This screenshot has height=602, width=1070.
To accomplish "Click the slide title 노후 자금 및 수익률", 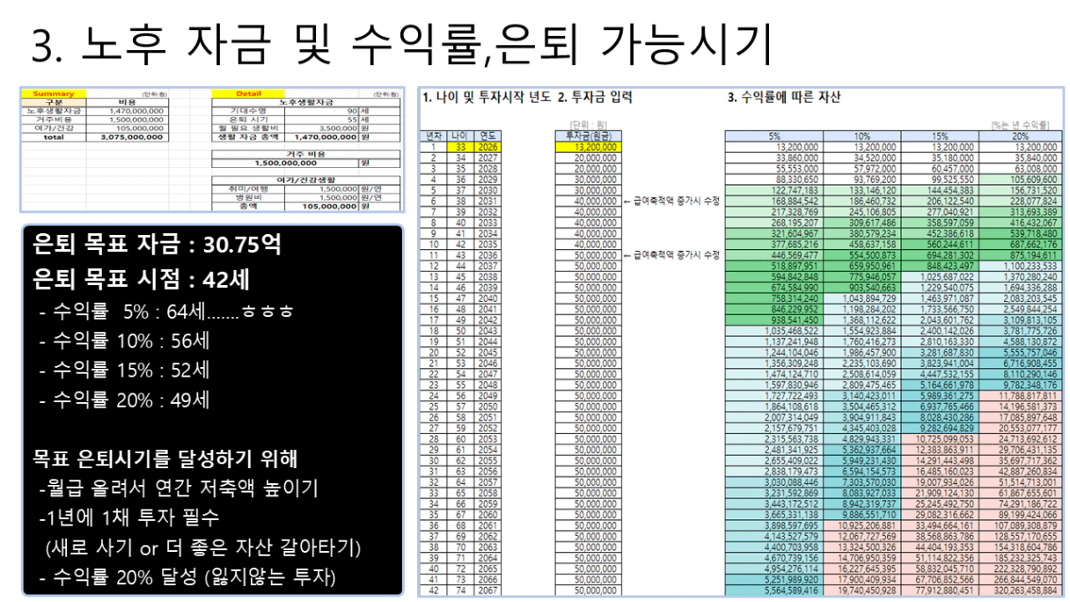I will (x=400, y=42).
